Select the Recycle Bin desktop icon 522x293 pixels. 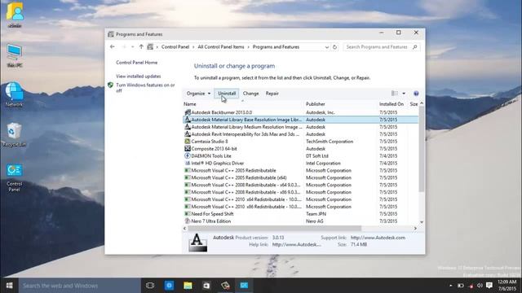14,135
